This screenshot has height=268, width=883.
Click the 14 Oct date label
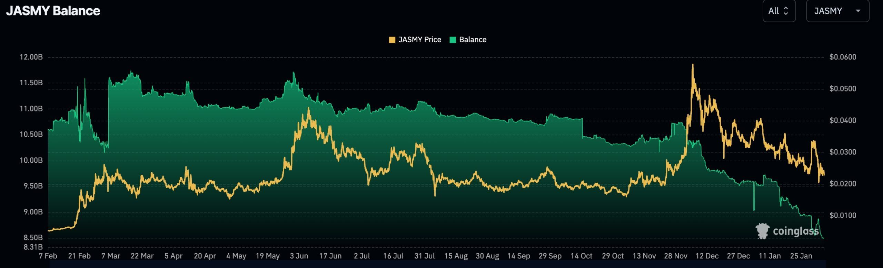[x=582, y=256]
